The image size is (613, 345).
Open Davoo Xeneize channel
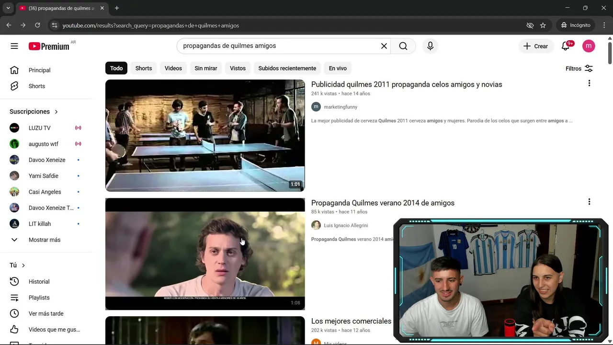point(46,160)
